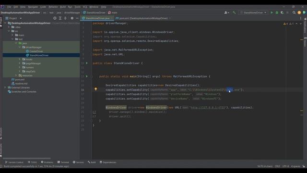
Task: Click the UTF-8 encoding indicator
Action: tap(285, 166)
